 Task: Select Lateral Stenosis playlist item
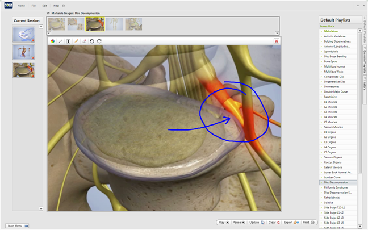338,168
